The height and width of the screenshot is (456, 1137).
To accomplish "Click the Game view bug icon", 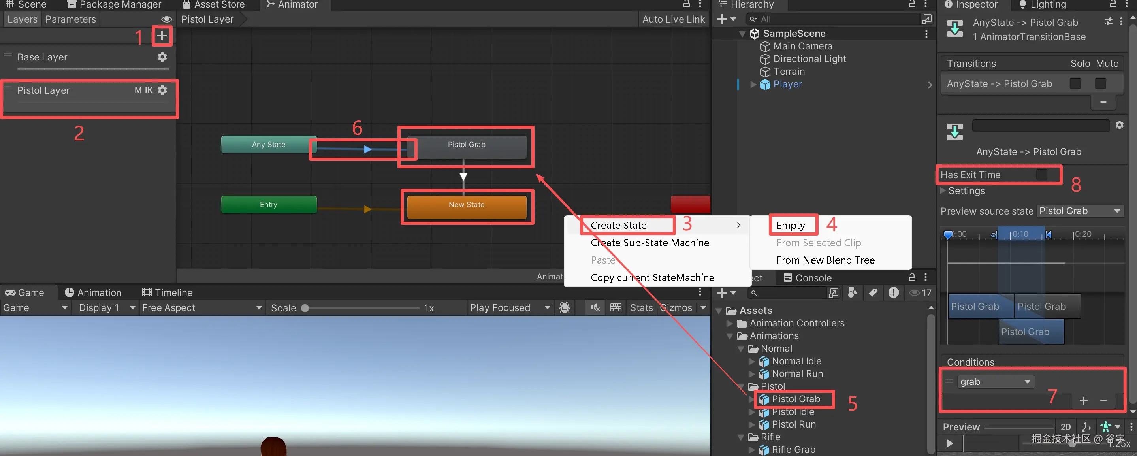I will pos(565,308).
